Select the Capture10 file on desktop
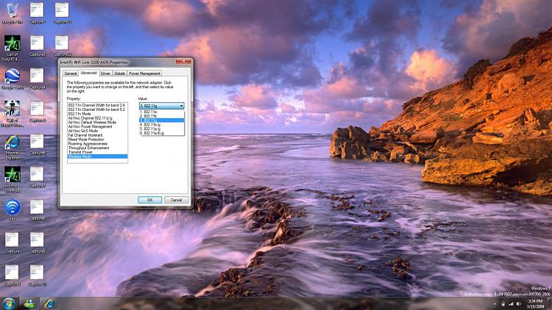The height and width of the screenshot is (310, 552). [x=37, y=275]
